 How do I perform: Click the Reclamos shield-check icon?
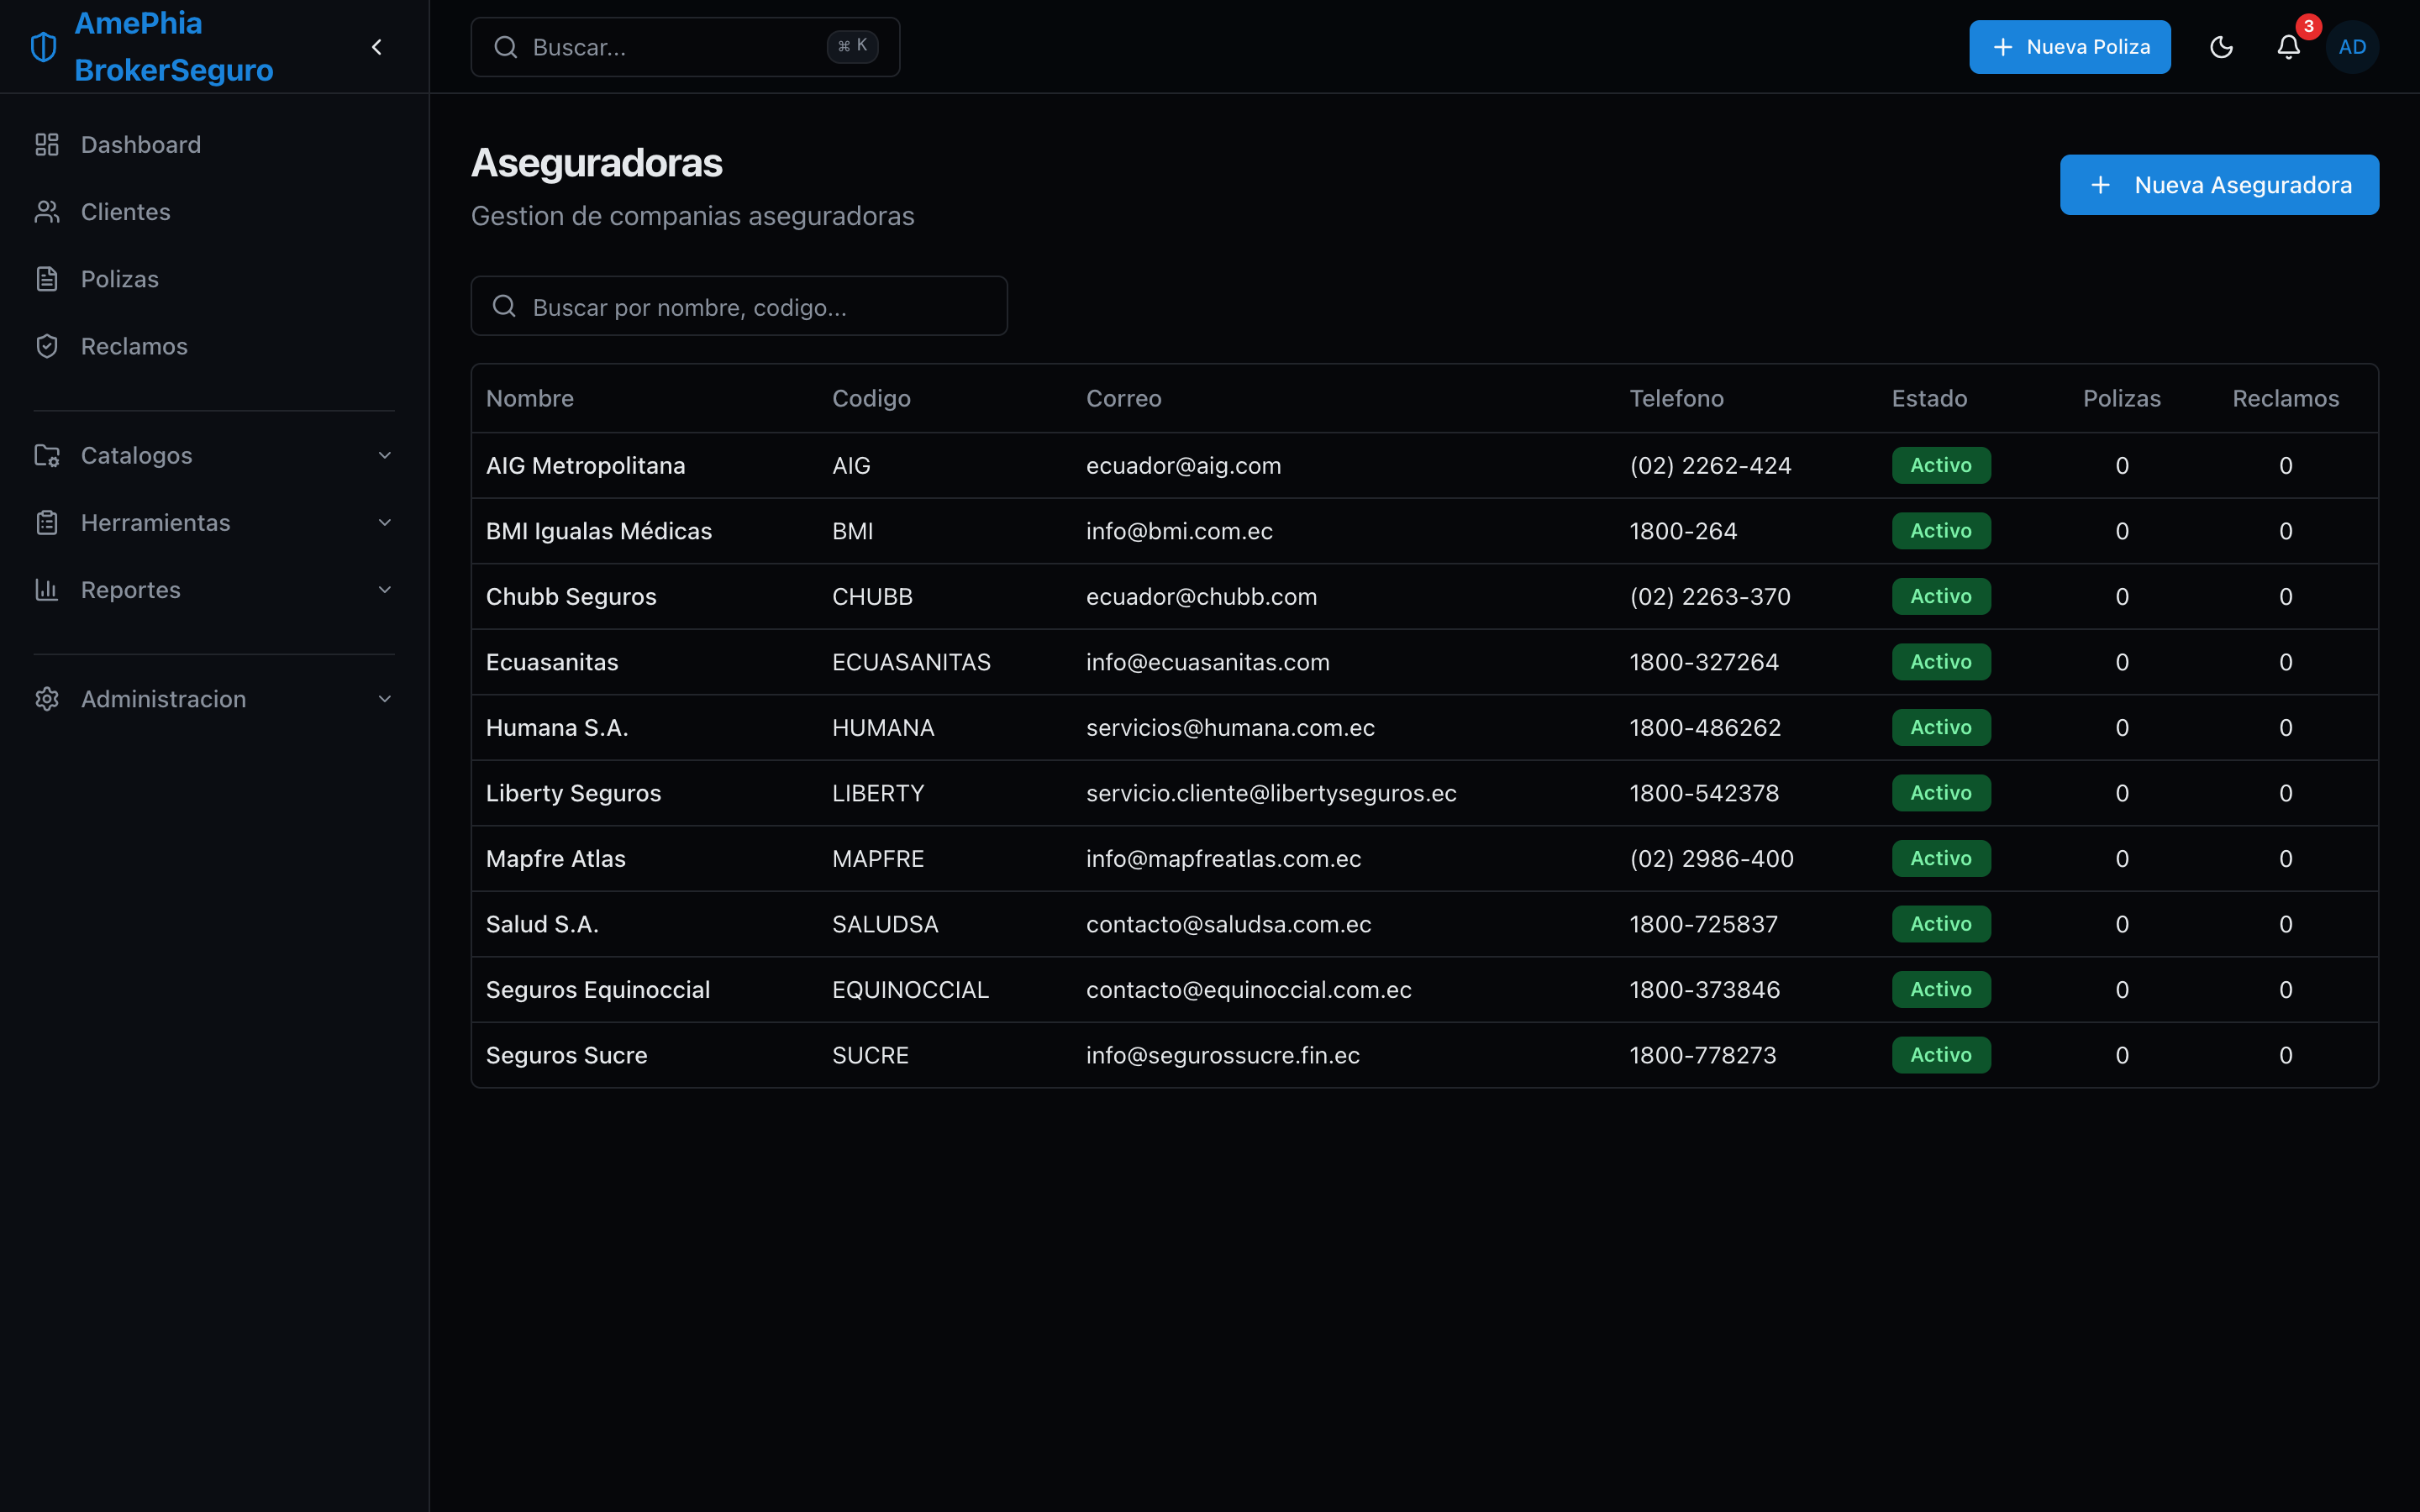47,346
